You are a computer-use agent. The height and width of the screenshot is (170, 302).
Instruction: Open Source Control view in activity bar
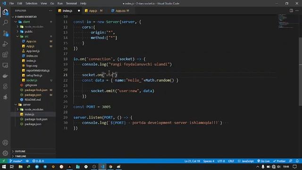[x=5, y=34]
